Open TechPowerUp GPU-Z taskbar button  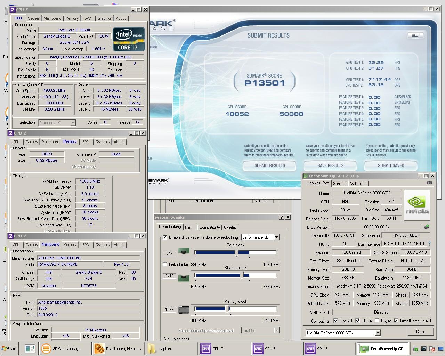click(x=383, y=349)
